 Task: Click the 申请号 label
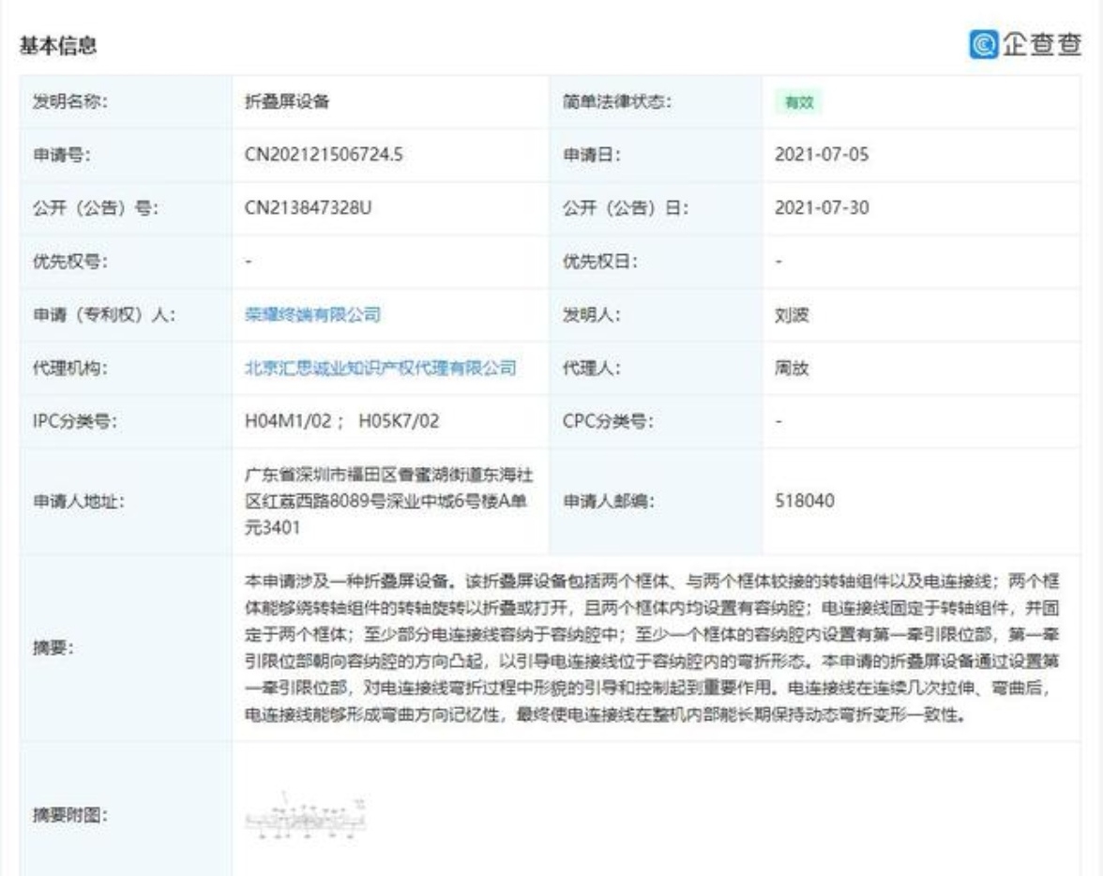tap(62, 155)
